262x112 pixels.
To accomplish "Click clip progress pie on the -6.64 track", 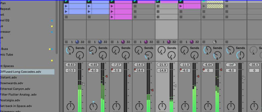I will [x=215, y=42].
